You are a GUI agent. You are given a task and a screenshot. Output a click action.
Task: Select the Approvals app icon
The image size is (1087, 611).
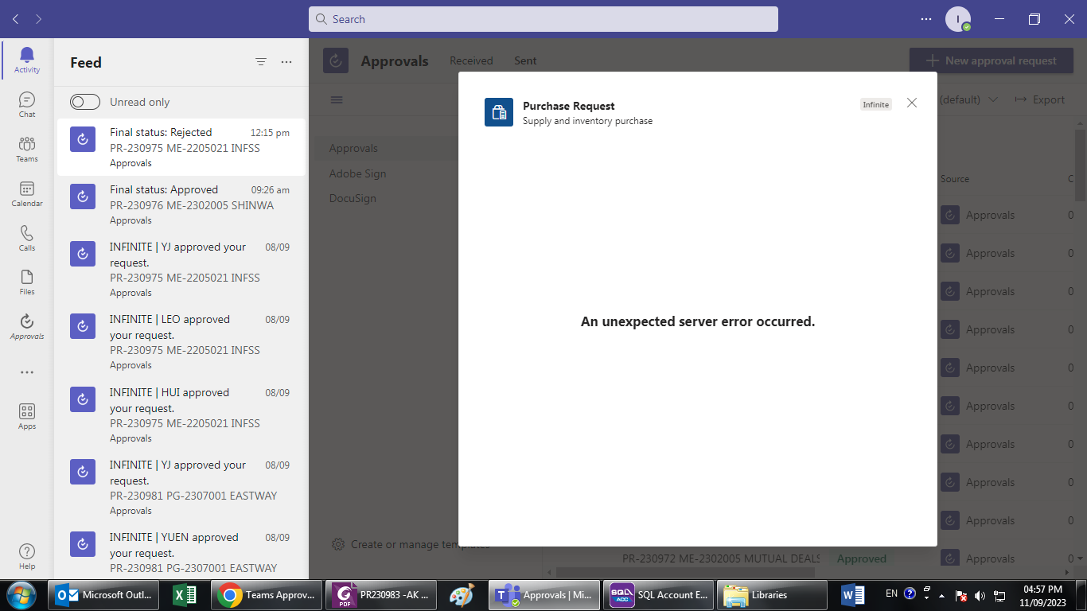(x=26, y=325)
